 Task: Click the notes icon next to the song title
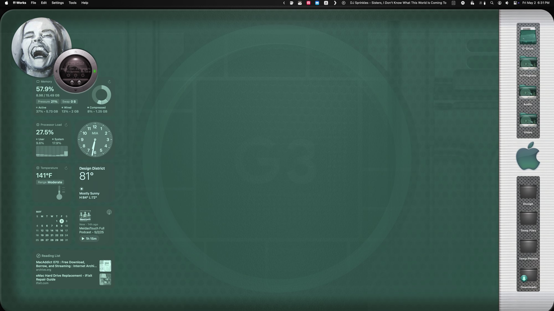[453, 3]
